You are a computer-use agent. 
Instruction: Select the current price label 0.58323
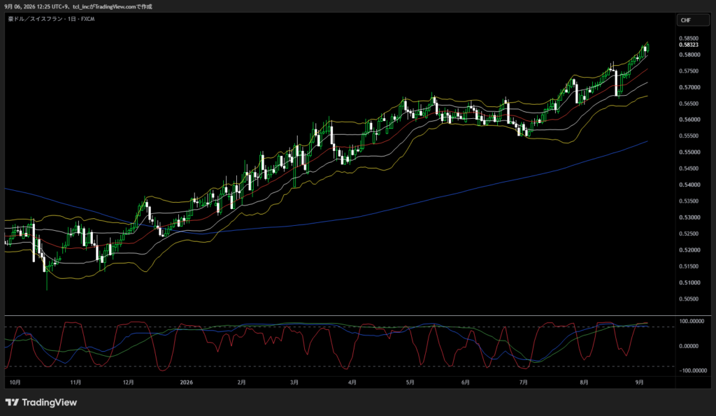(689, 45)
